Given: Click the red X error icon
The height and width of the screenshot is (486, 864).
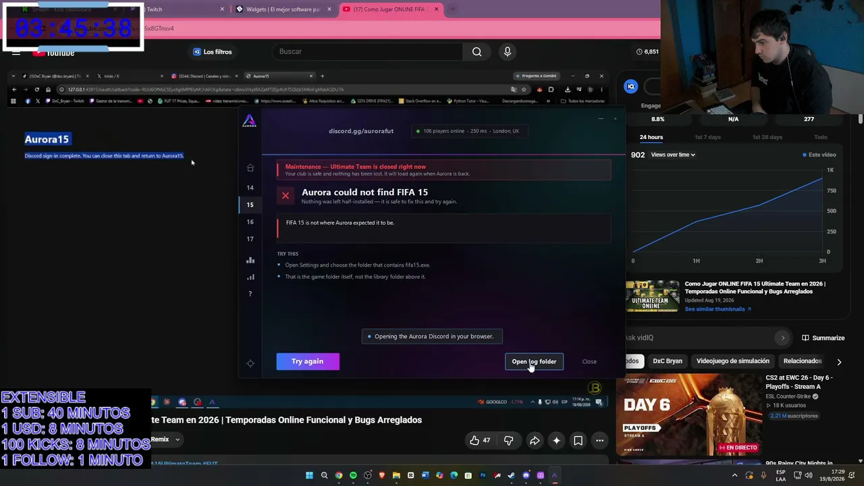Looking at the screenshot, I should point(286,196).
